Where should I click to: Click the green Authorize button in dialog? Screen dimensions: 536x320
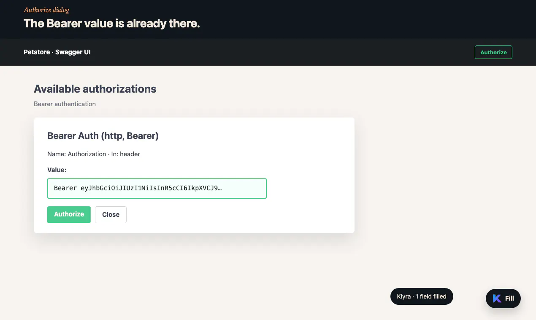point(69,214)
